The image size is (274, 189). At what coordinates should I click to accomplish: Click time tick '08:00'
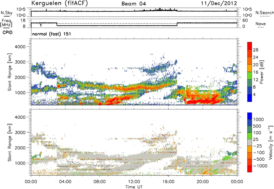point(100,182)
